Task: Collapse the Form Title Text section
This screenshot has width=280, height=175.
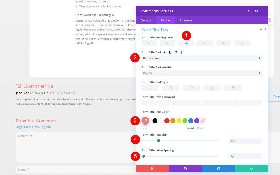Action: pos(261,30)
